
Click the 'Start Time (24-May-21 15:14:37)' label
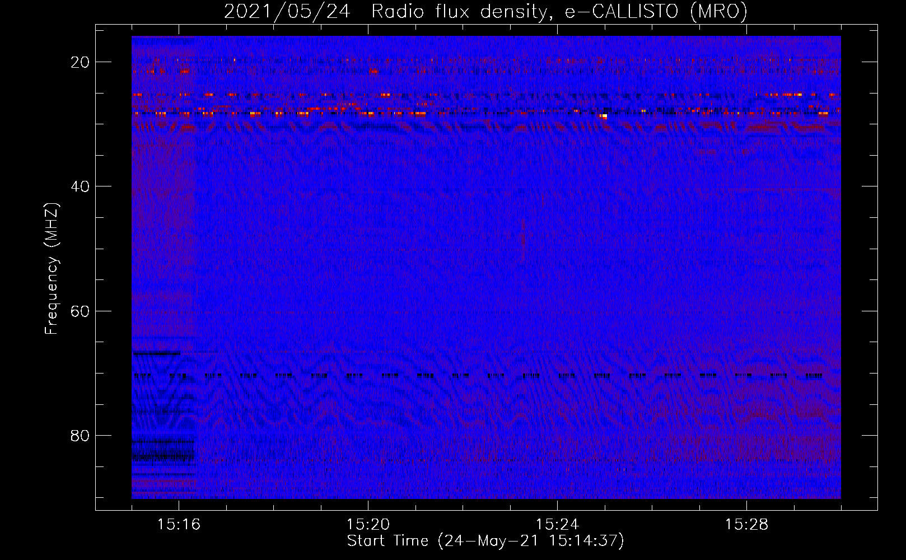click(485, 541)
